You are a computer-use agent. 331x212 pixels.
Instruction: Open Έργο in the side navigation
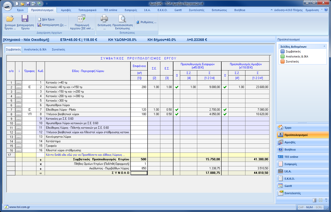click(x=302, y=128)
